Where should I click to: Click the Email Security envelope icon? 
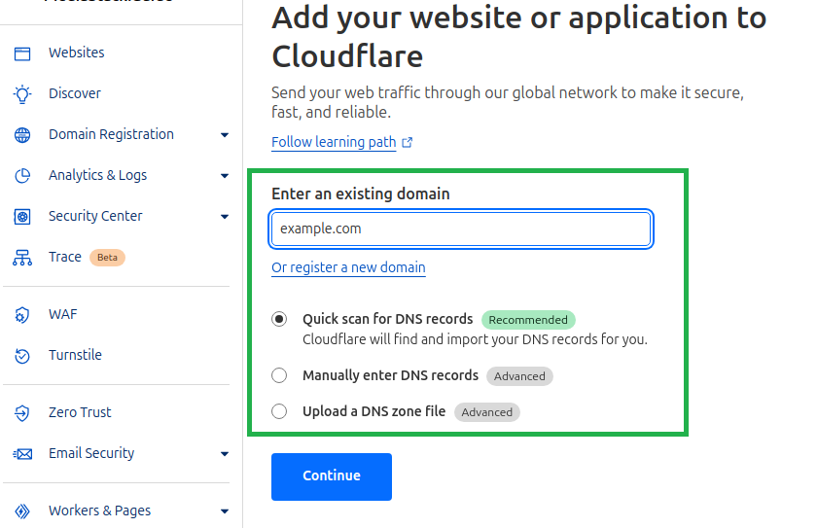(22, 454)
